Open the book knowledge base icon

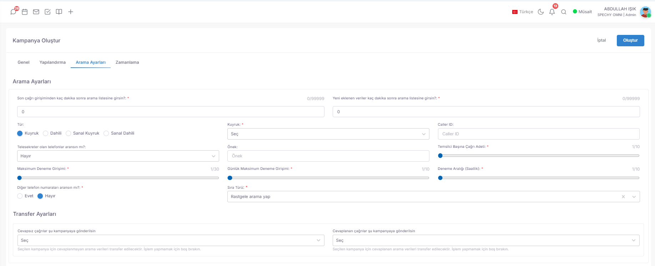coord(59,12)
